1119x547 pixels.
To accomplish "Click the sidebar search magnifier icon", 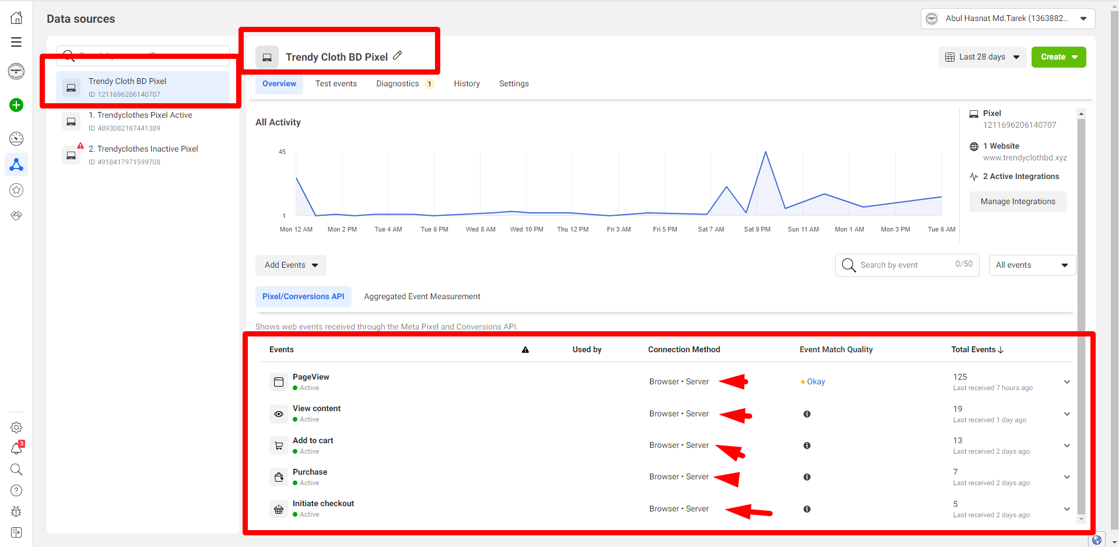I will coord(16,469).
